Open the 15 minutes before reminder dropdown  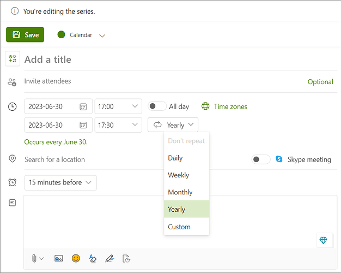(60, 182)
